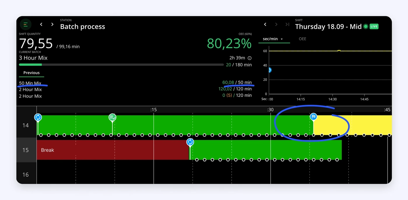Screen dimensions: 408x200
Task: Click the 14:45 label on chart axis
Action: (364, 99)
